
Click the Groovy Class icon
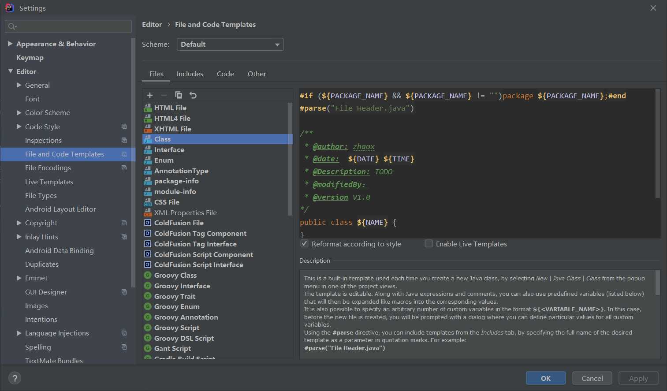(x=148, y=276)
